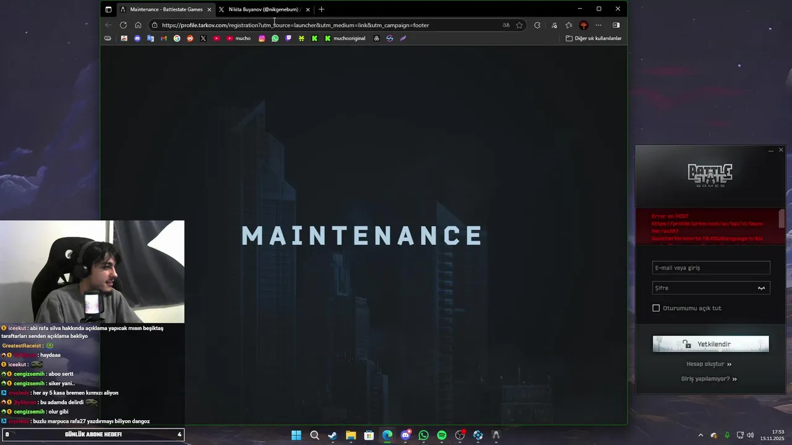Click the launcher error message scrollbar

(x=781, y=218)
